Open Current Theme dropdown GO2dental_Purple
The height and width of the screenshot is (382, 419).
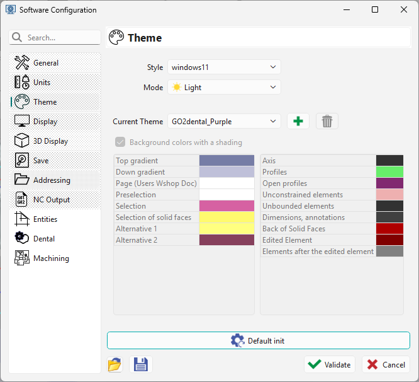[224, 121]
